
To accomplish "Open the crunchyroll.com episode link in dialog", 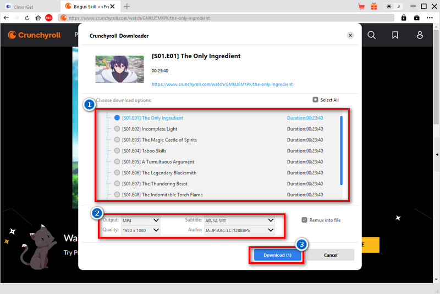I will click(222, 84).
